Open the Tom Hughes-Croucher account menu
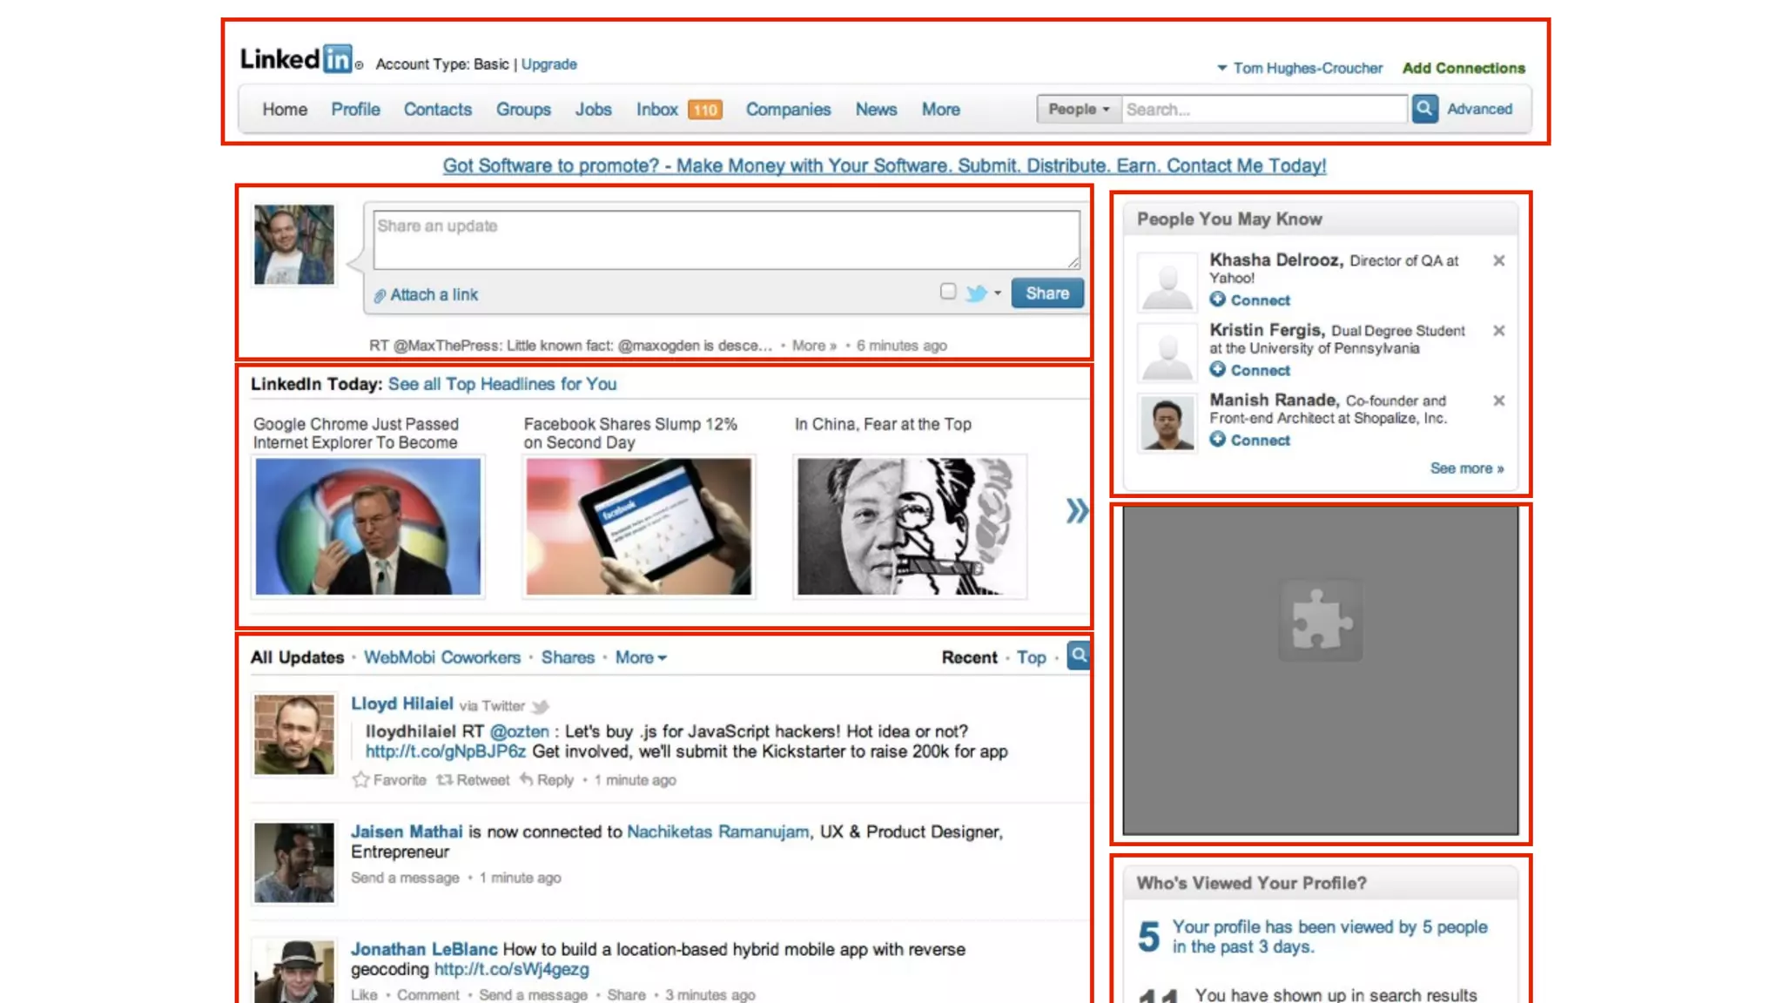This screenshot has width=1783, height=1003. (1299, 68)
